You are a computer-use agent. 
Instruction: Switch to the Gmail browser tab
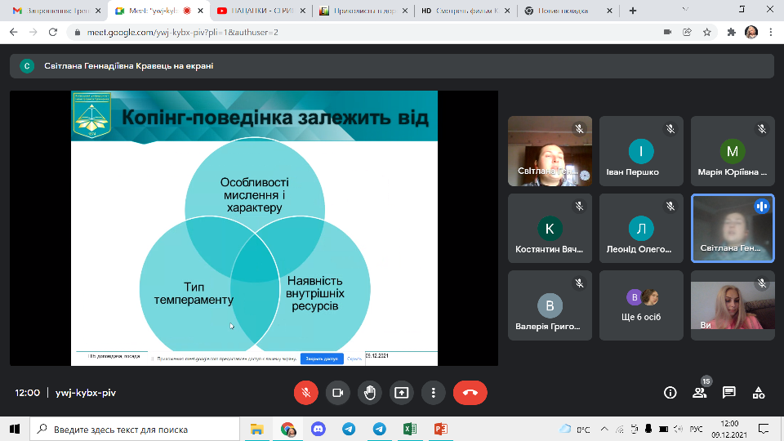53,11
